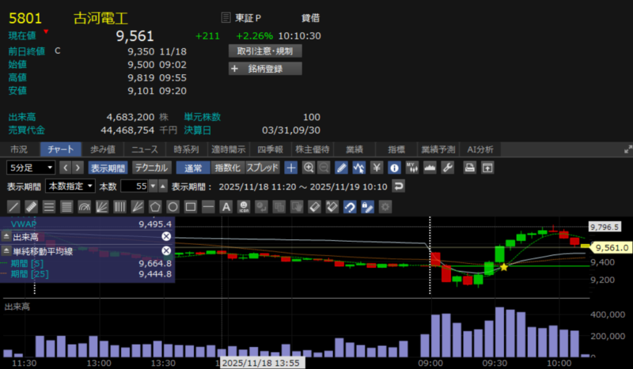Click the 本数 count input field
The height and width of the screenshot is (369, 633).
pos(135,186)
